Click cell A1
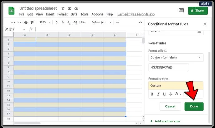 click(x=25, y=40)
